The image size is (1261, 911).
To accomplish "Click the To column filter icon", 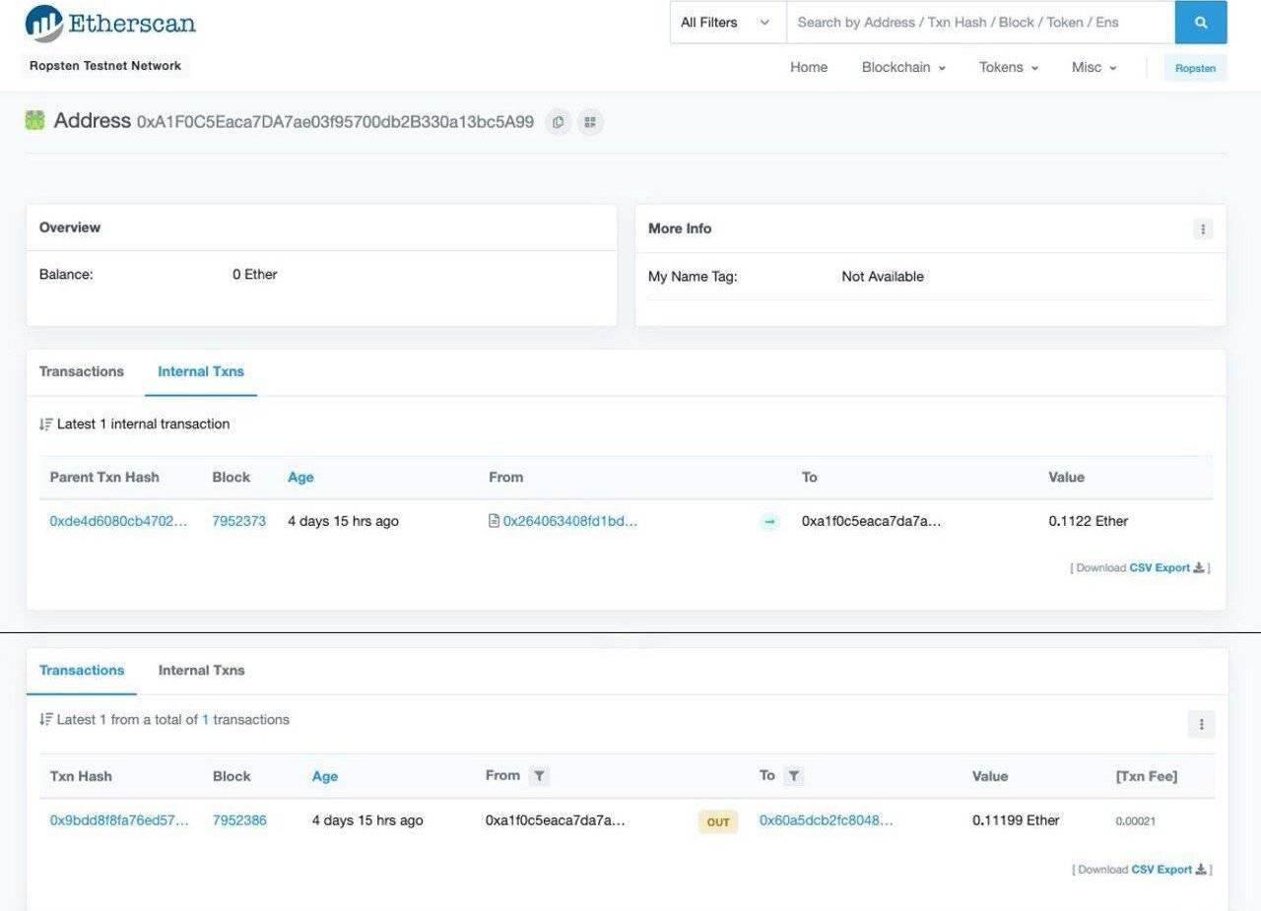I will (794, 776).
